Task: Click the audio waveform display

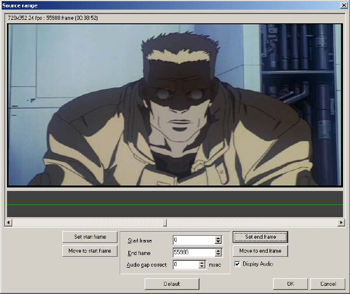Action: [x=175, y=204]
